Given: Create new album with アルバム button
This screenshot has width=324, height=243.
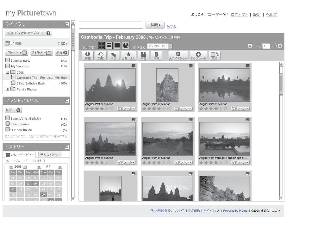Looking at the screenshot, I should pos(16,53).
